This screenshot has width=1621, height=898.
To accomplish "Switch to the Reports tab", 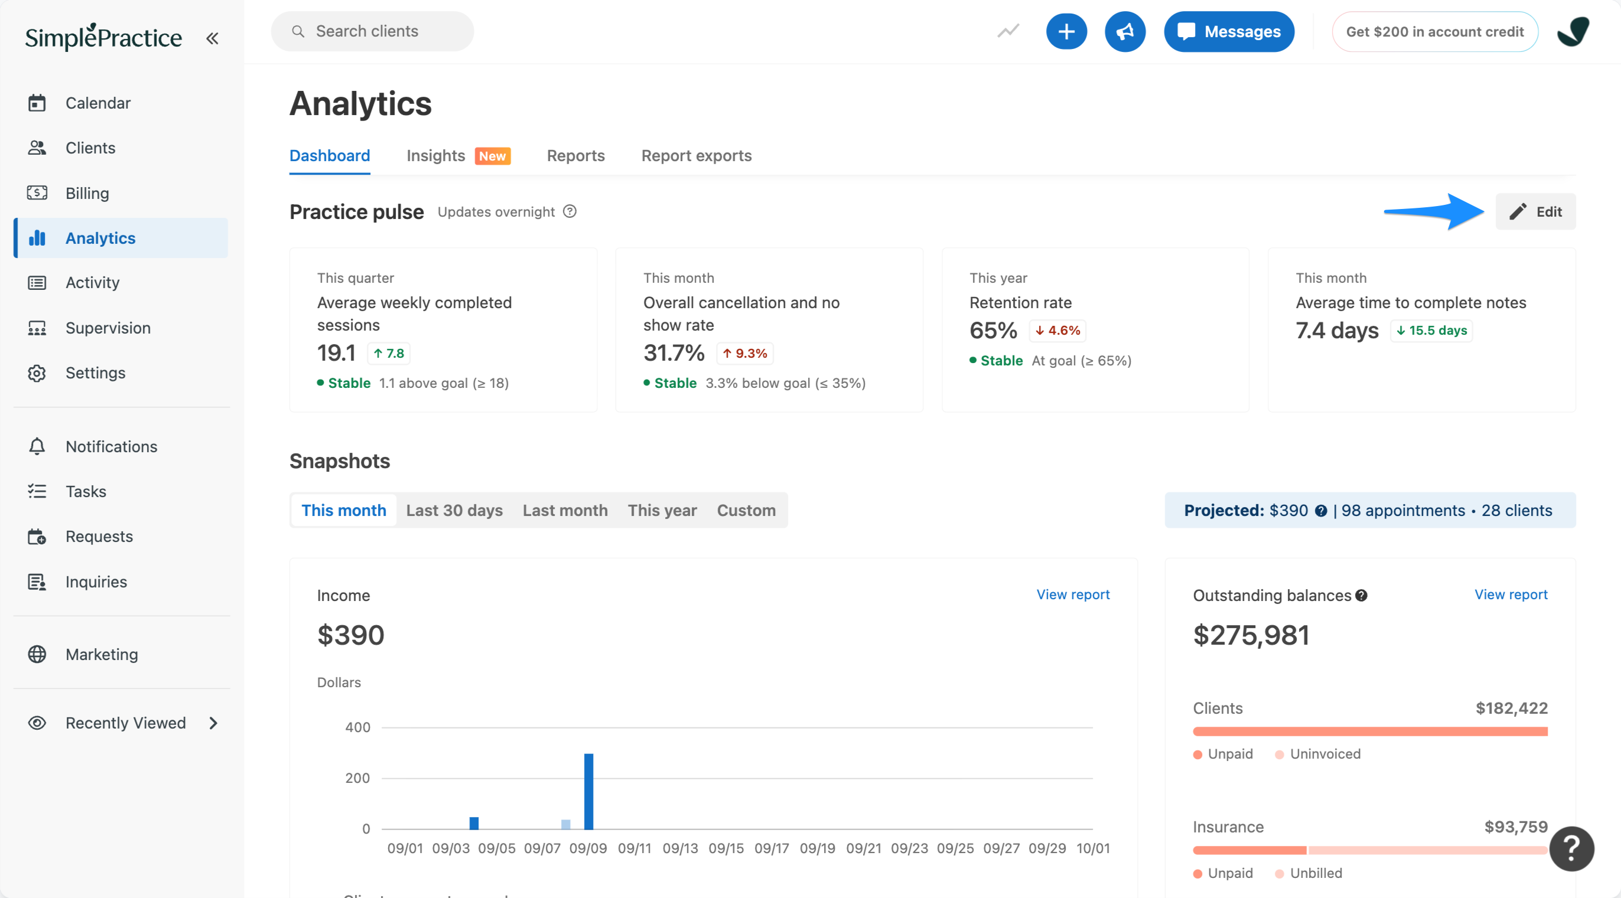I will pos(575,155).
